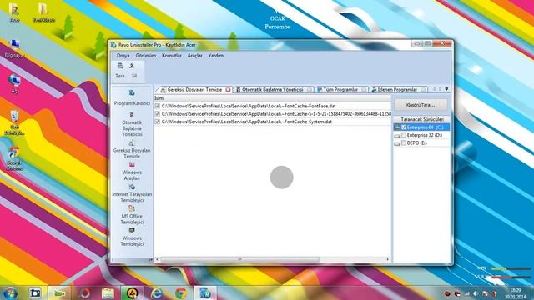Open Program Kaldırıcı from the sidebar
Screen dimensions: 534x300
coord(132,97)
